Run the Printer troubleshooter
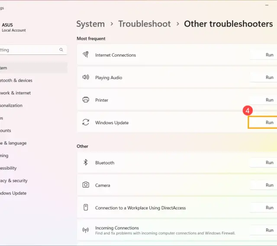 coord(264,100)
